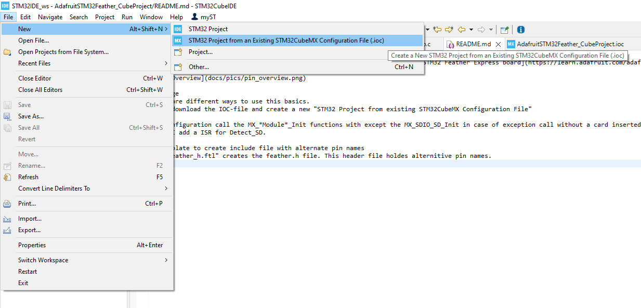Click line 'add a ISR for Detect_SD.'
641x308 pixels.
[x=219, y=132]
